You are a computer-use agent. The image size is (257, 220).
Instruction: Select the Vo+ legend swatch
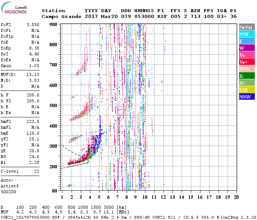[x=247, y=62]
